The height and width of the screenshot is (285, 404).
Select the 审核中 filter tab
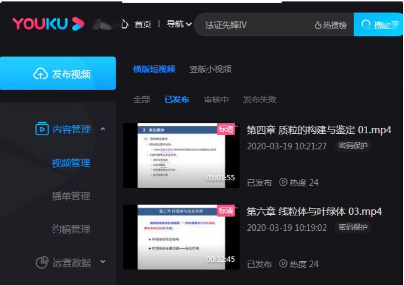coord(216,99)
